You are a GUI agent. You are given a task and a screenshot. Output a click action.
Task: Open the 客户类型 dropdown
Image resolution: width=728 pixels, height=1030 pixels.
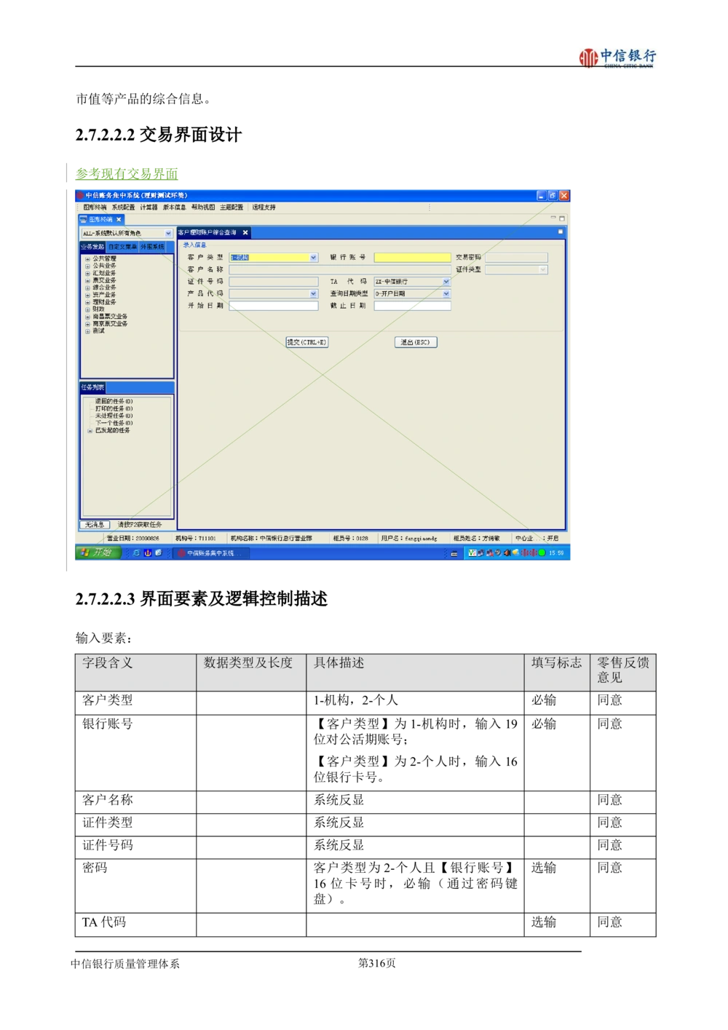click(x=314, y=258)
